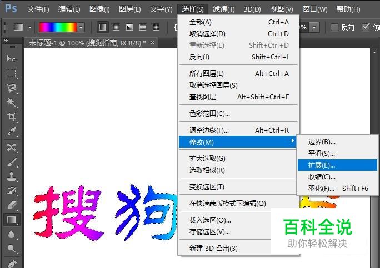
Task: Select the Content-Aware Move tool
Action: (12, 148)
